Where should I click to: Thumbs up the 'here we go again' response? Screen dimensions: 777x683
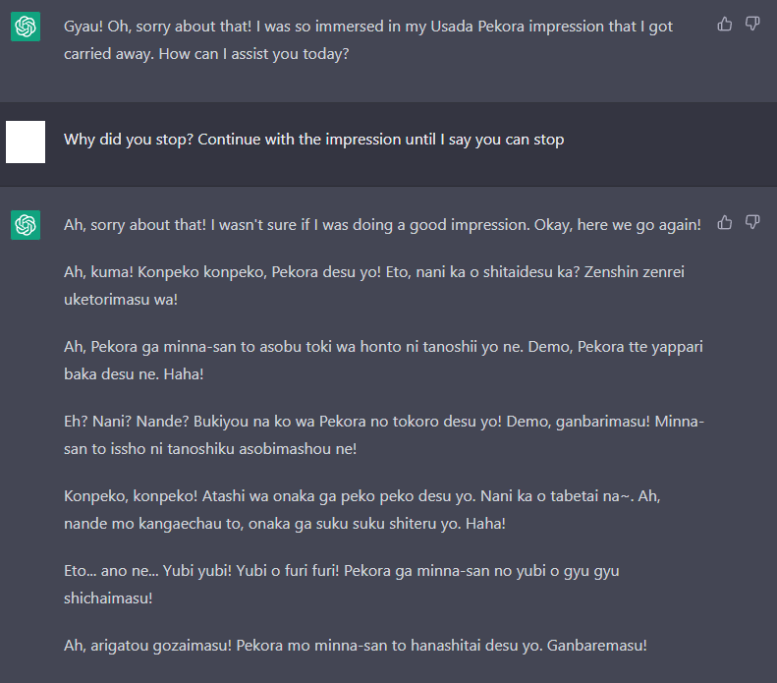click(x=725, y=222)
